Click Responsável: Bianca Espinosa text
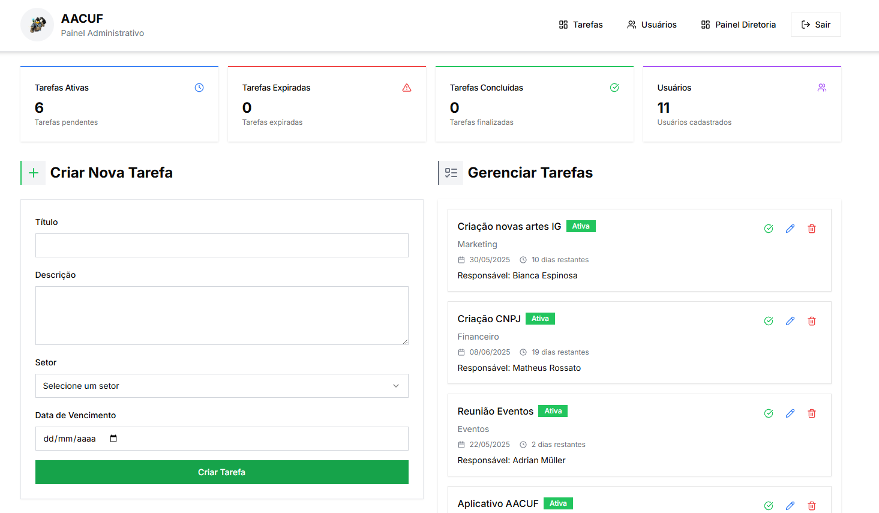 tap(518, 275)
